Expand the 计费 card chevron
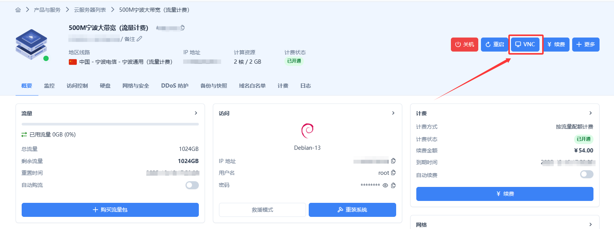614x229 pixels. click(590, 113)
